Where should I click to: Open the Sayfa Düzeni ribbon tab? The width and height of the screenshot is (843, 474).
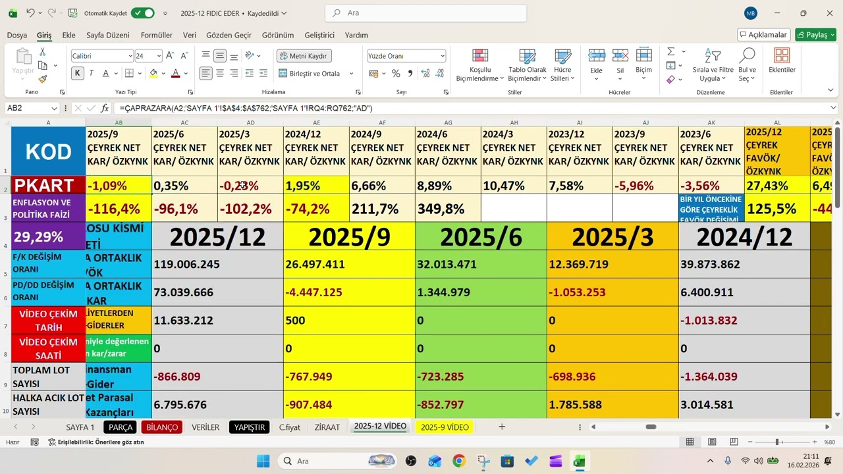pos(108,35)
